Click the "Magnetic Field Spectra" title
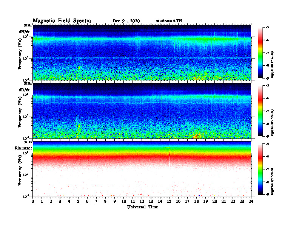This screenshot has width=299, height=231. [x=62, y=21]
